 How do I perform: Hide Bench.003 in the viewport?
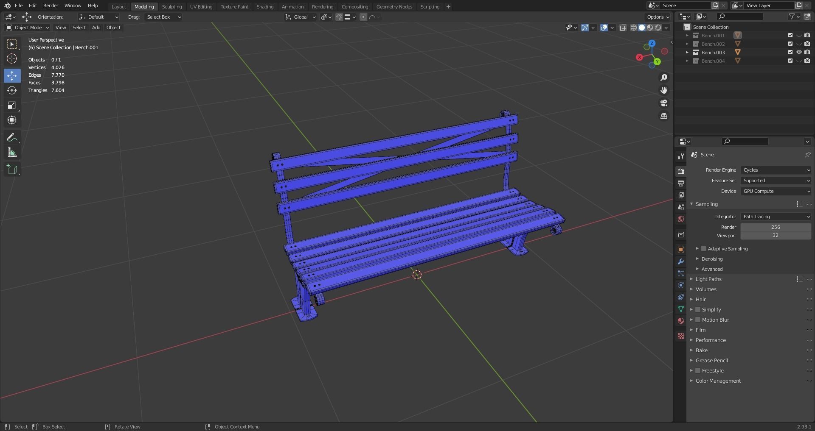[799, 52]
